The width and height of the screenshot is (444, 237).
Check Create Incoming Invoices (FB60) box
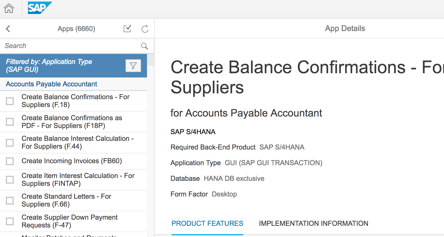click(10, 161)
